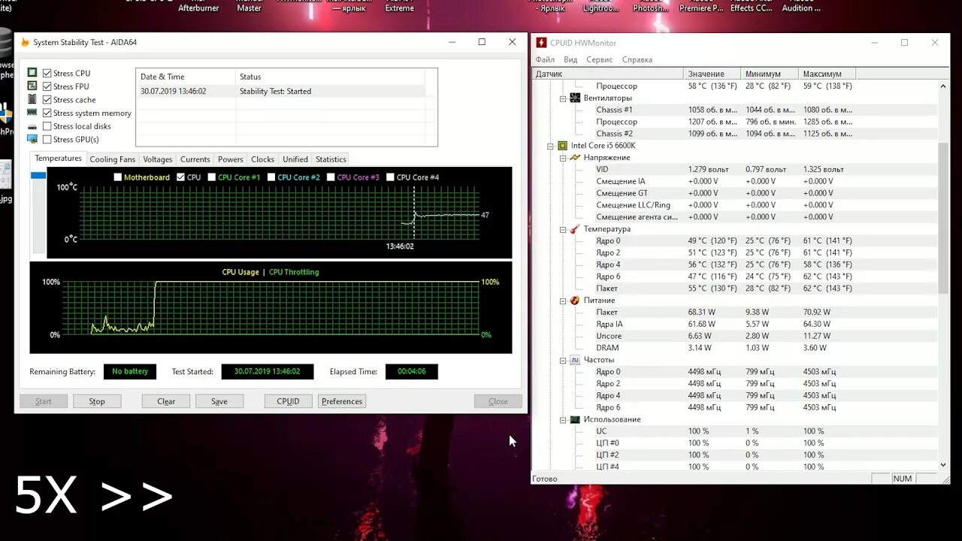Switch to the Powers tab
Image resolution: width=962 pixels, height=541 pixels.
coord(231,159)
